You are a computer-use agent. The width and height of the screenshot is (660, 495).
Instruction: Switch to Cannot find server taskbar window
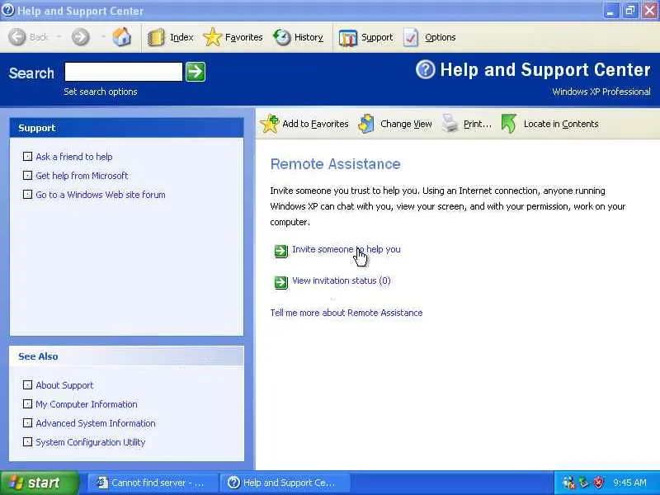(153, 483)
